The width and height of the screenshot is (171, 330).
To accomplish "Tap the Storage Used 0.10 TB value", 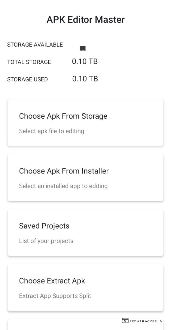I will pyautogui.click(x=85, y=79).
